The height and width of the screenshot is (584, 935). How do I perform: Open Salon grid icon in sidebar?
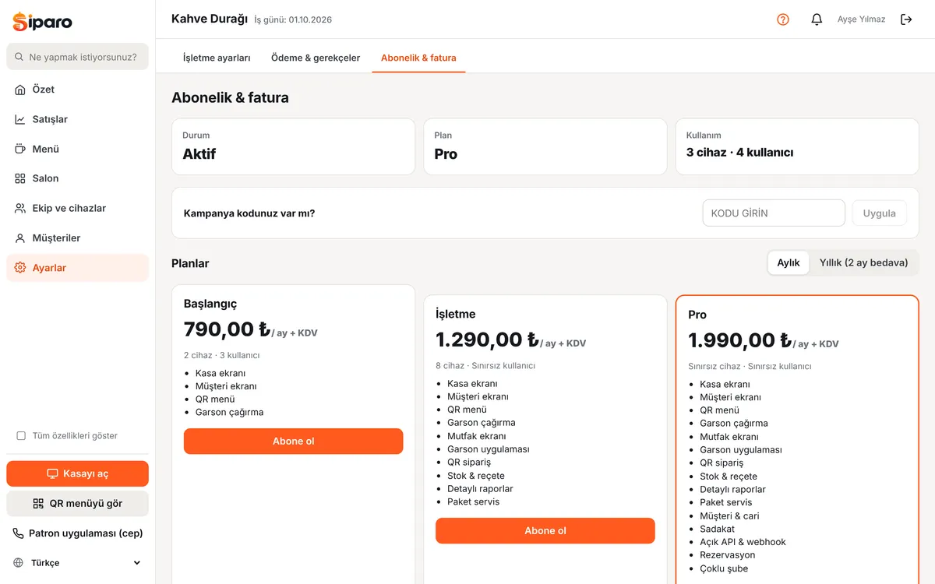[x=20, y=178]
